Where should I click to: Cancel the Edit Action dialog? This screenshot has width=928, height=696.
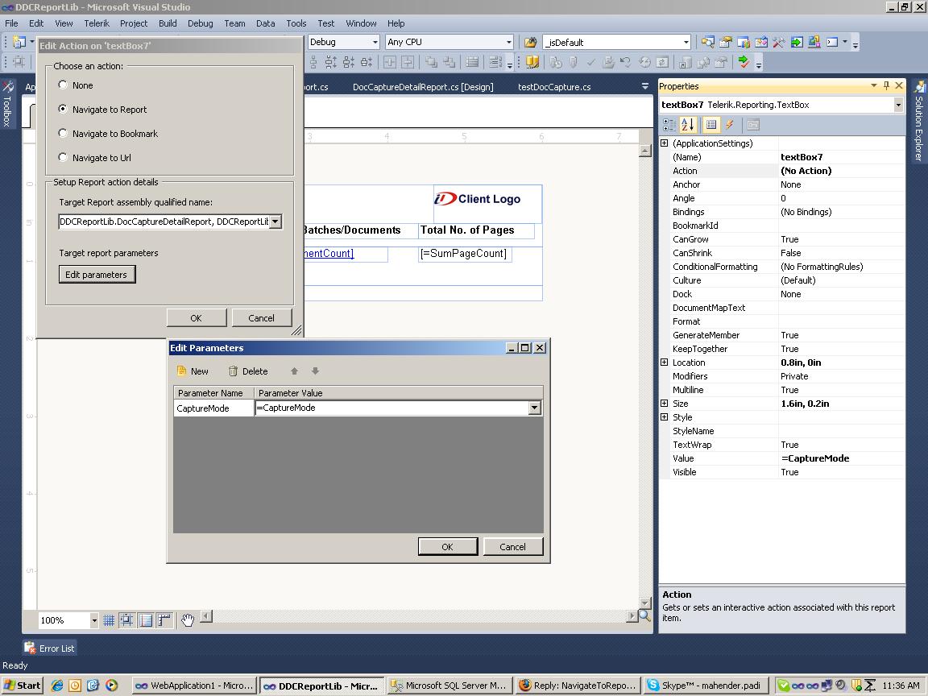(x=261, y=318)
